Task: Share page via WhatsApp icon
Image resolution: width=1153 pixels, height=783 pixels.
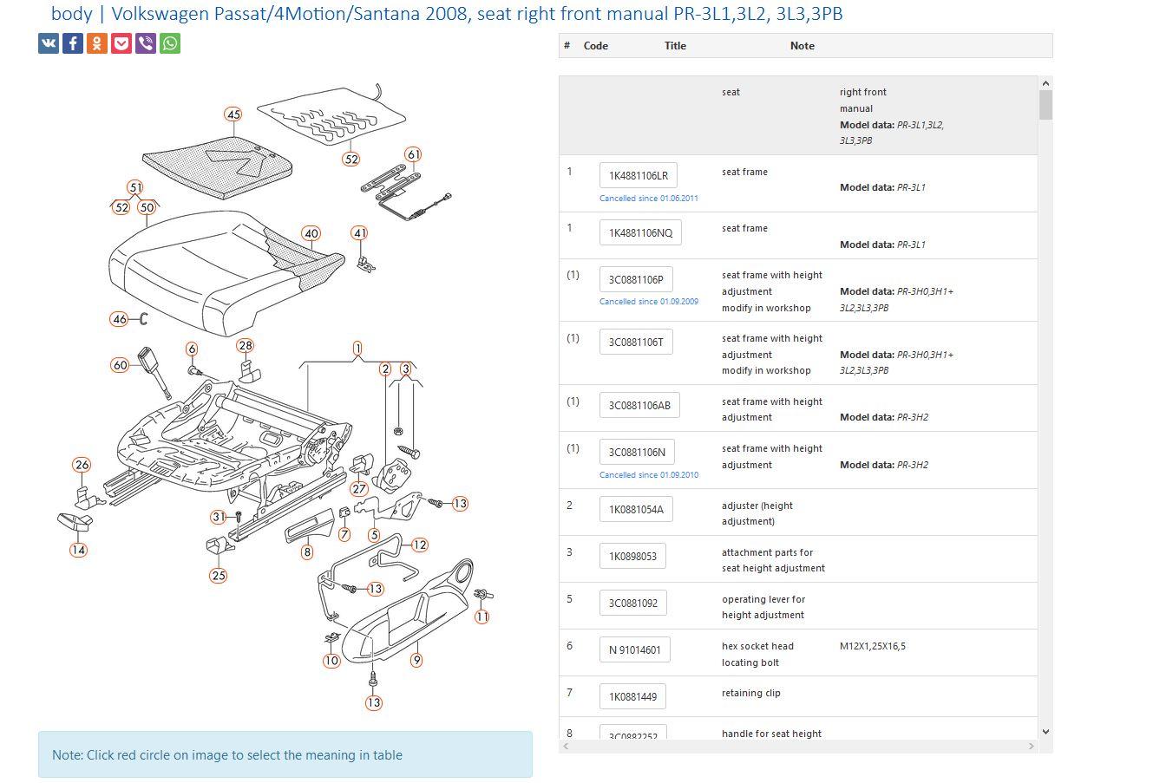Action: (x=170, y=43)
